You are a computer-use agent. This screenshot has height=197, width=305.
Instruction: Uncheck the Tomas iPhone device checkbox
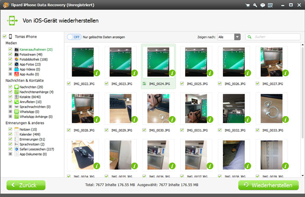[5, 36]
